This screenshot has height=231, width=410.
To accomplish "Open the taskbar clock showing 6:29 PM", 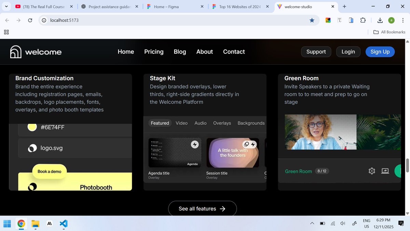I will (x=383, y=220).
